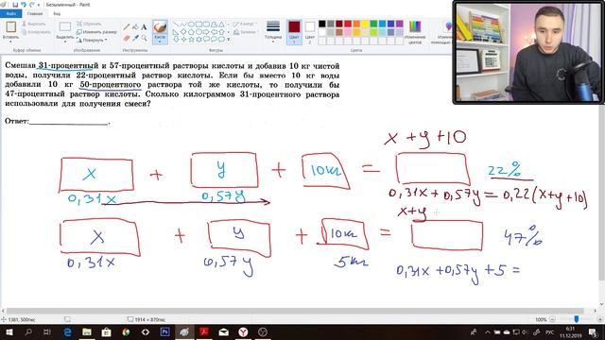Select the right arrow shape
The height and width of the screenshot is (340, 605).
pyautogui.click(x=206, y=31)
